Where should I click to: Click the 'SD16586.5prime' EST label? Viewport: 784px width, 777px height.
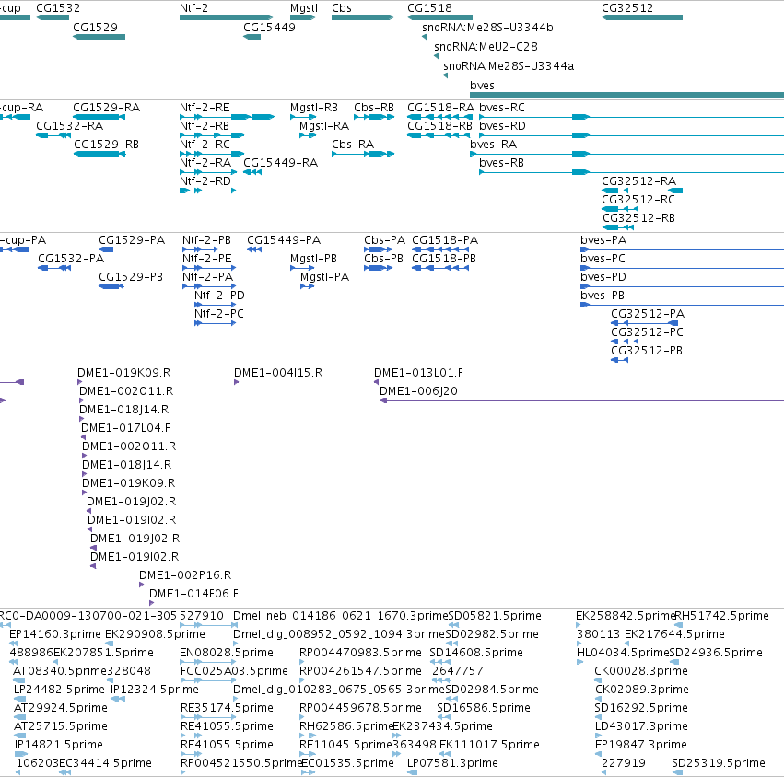(484, 708)
